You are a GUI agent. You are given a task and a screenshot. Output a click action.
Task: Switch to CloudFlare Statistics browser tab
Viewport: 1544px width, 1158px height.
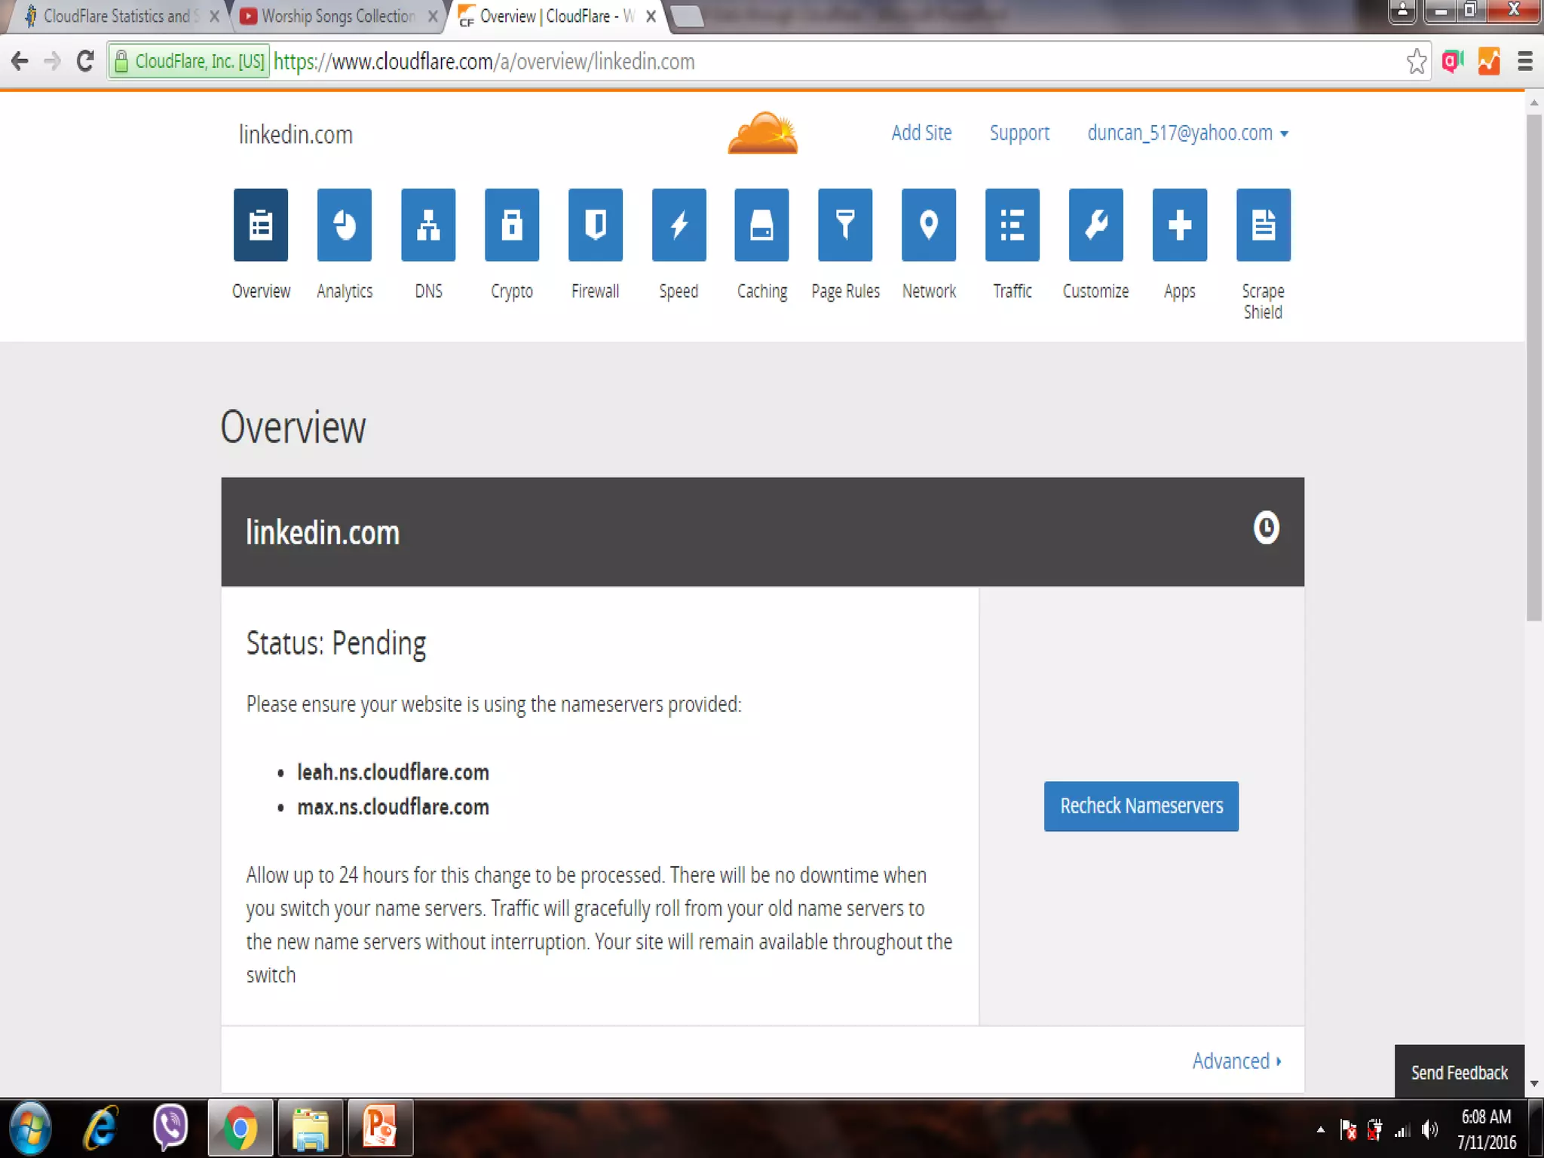pyautogui.click(x=117, y=17)
